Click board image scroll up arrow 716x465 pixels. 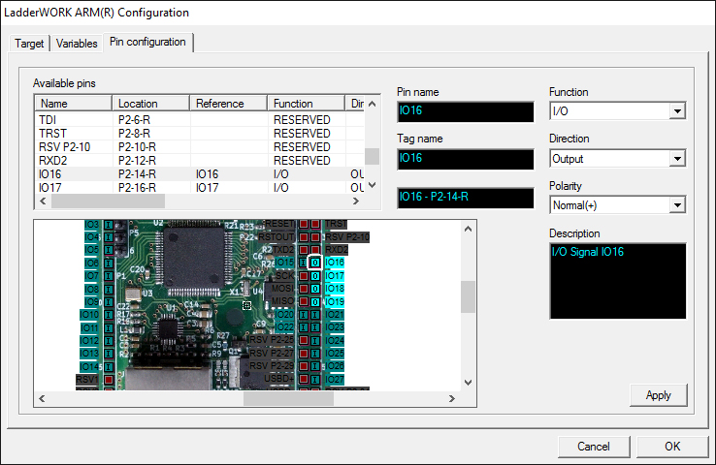click(x=468, y=229)
